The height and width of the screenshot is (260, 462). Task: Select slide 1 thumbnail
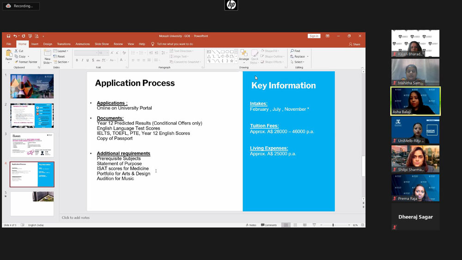tap(32, 86)
